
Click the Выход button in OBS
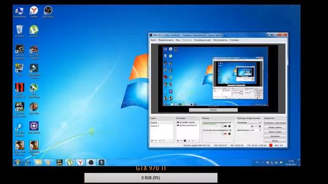click(275, 141)
